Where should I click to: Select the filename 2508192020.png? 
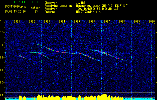coord(15,7)
